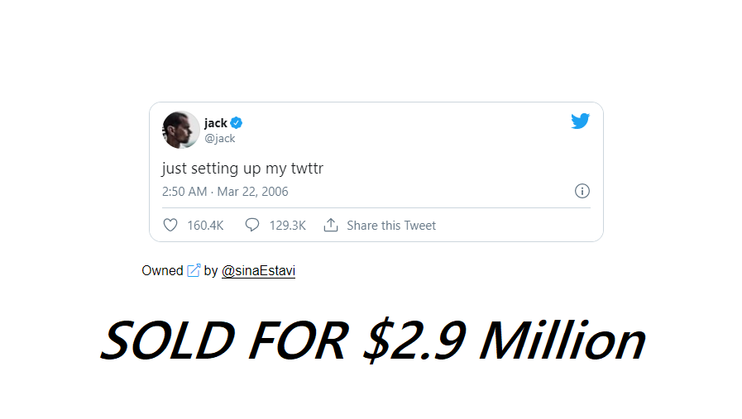
Task: Open the @jack handle link
Action: (x=220, y=139)
